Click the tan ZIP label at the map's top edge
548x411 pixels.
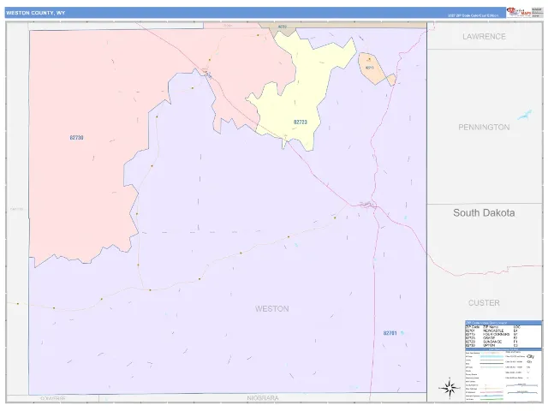(x=282, y=27)
